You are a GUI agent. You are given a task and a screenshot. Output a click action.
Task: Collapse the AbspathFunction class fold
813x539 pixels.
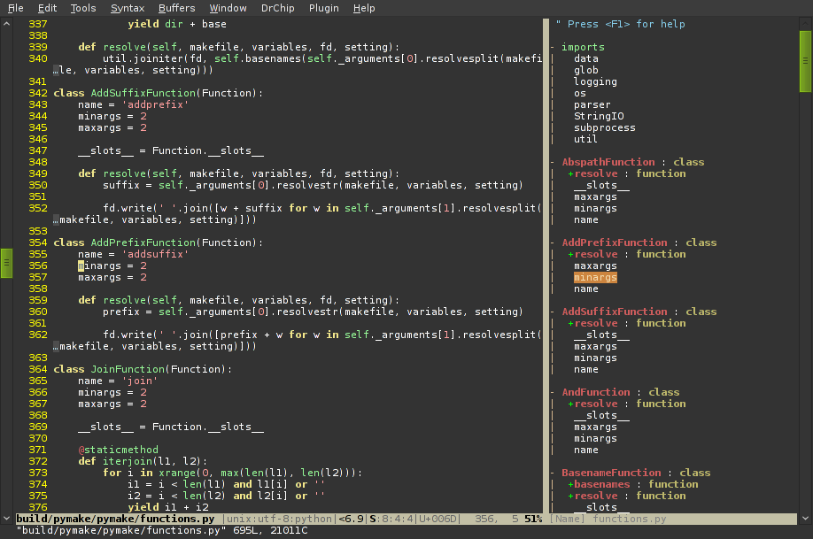[x=553, y=162]
